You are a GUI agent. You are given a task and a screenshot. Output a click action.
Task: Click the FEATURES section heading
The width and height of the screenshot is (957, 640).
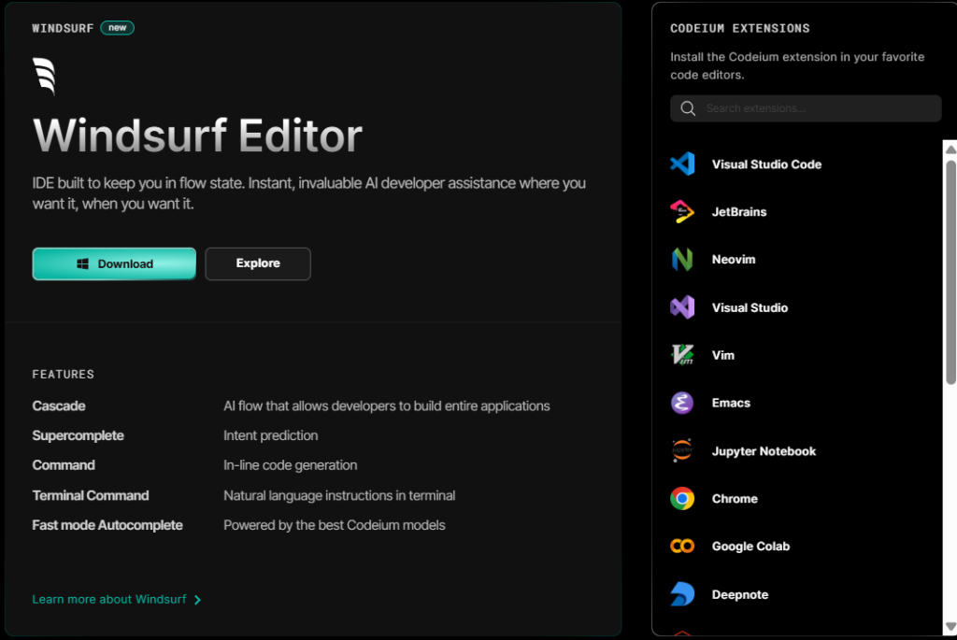pos(64,374)
